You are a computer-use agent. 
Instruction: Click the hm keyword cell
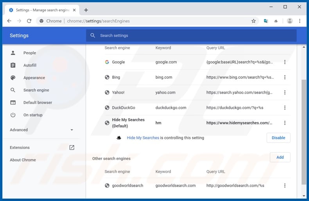point(158,123)
